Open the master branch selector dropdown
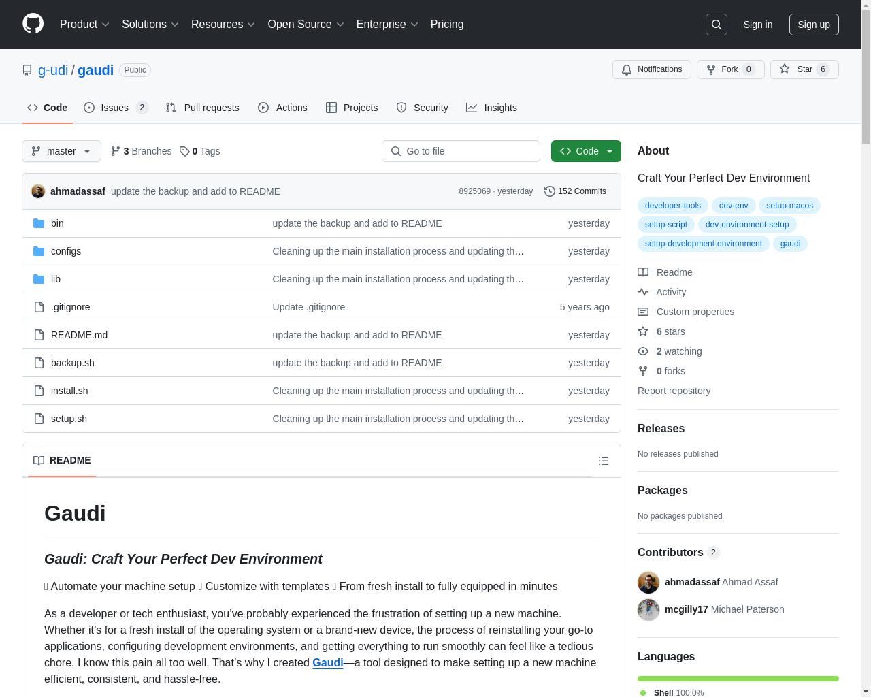 61,151
